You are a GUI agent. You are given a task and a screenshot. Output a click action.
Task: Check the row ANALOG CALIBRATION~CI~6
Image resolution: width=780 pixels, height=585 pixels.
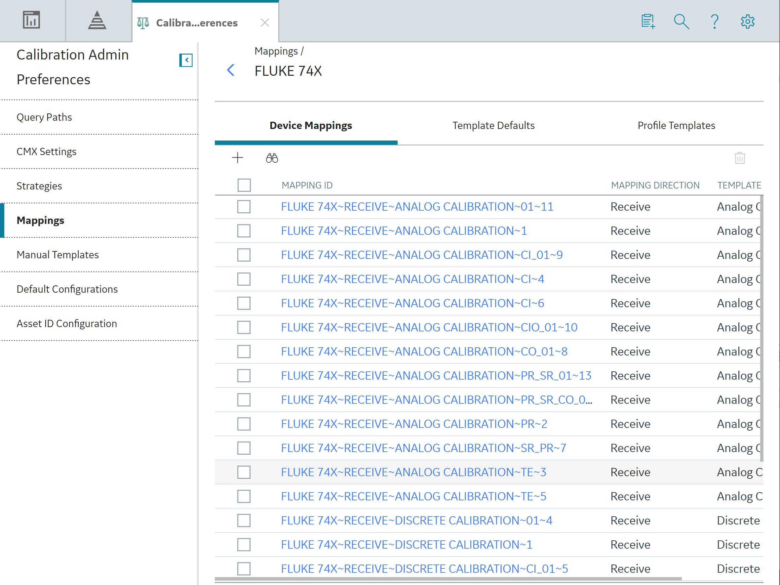(244, 304)
